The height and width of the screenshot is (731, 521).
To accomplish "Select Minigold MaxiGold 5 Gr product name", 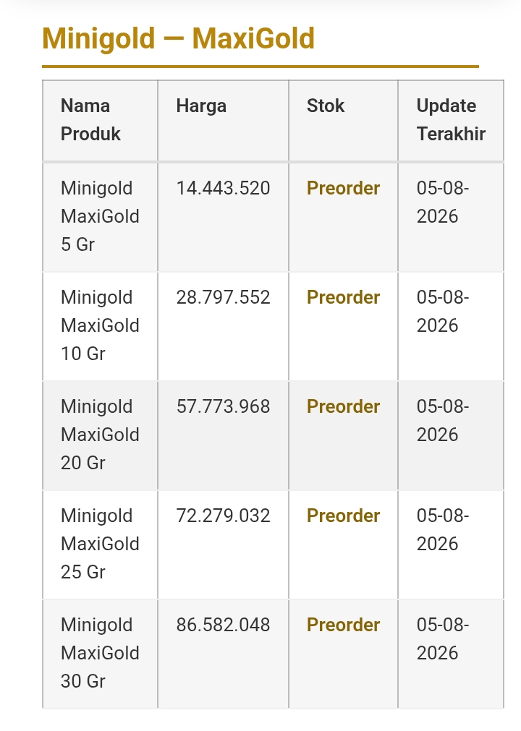I will pyautogui.click(x=100, y=216).
